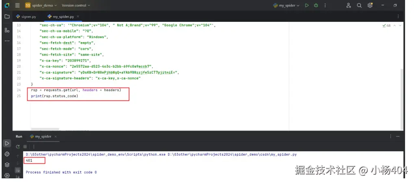Viewport: 414px width, 182px height.
Task: Open Code With Me user icon
Action: pyautogui.click(x=349, y=5)
